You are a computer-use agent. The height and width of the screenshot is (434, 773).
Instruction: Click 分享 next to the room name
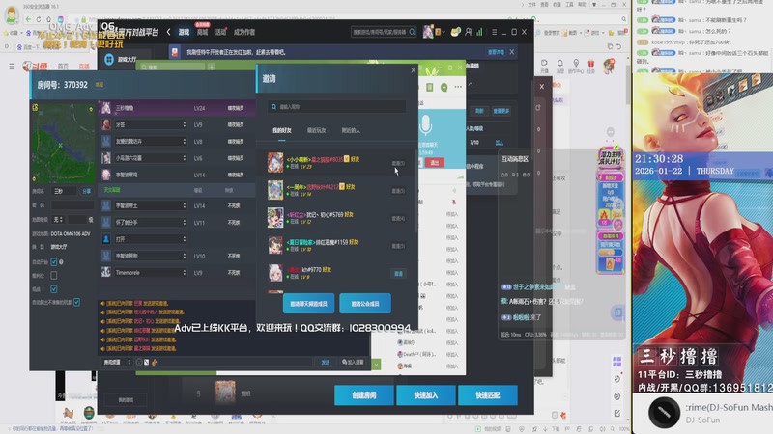(87, 191)
